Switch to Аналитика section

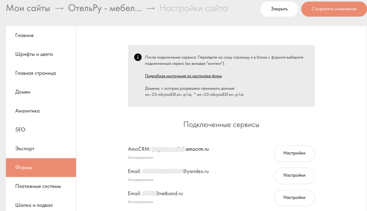point(27,111)
